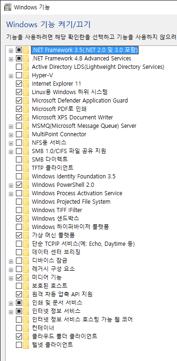Screen dimensions: 177x361
Task: Expand the 인터넷 정보 서비스 node
Action: coord(11,311)
